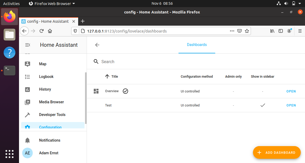Open the Logbook list icon

click(x=27, y=77)
